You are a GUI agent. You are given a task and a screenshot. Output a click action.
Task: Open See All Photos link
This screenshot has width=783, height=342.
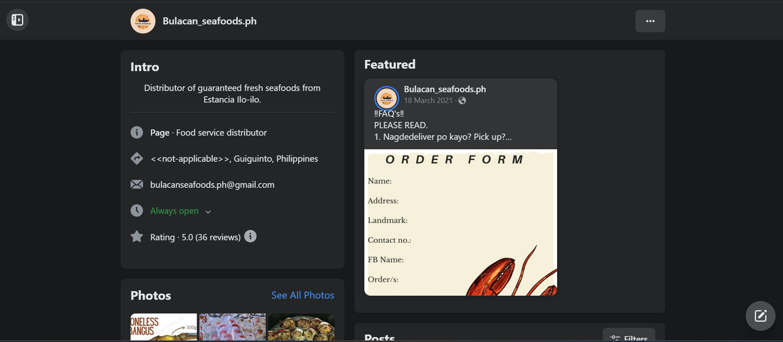[x=303, y=295]
